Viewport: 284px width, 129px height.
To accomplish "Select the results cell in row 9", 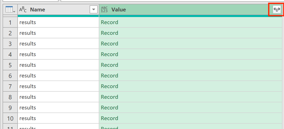I will click(x=58, y=108).
